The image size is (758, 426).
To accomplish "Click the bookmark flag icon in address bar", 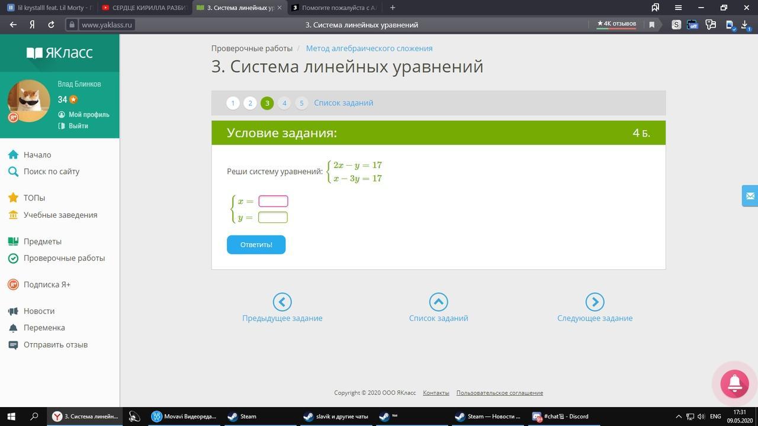I will point(652,25).
